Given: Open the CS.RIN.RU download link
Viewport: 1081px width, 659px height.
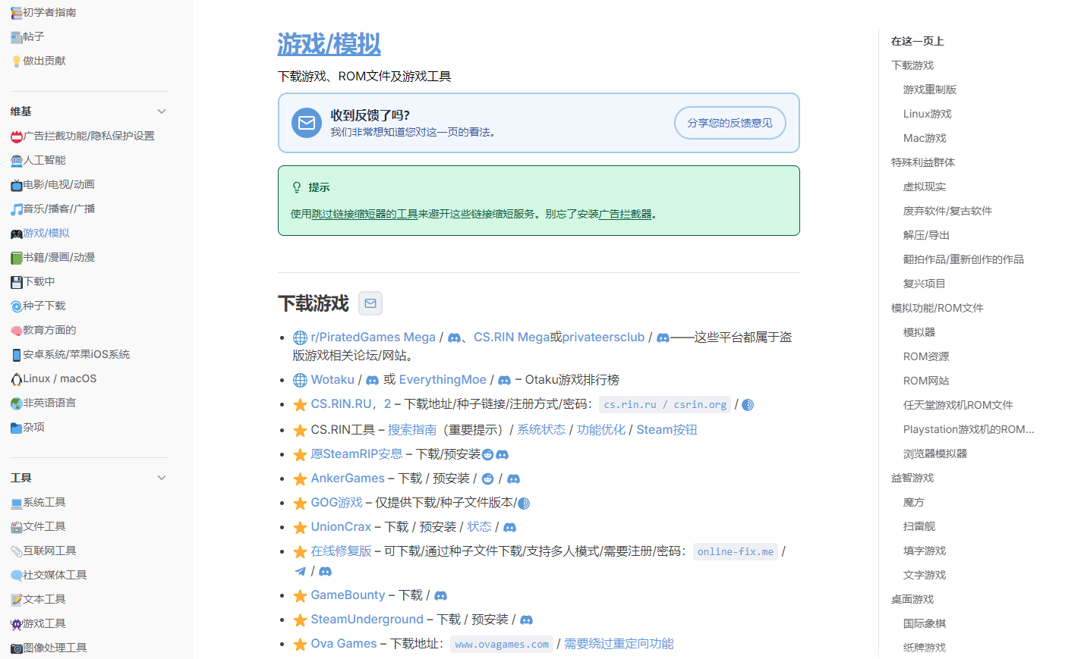Looking at the screenshot, I should click(340, 404).
